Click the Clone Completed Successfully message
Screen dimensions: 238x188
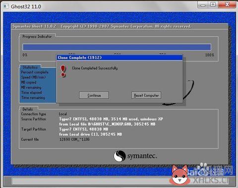click(x=95, y=68)
